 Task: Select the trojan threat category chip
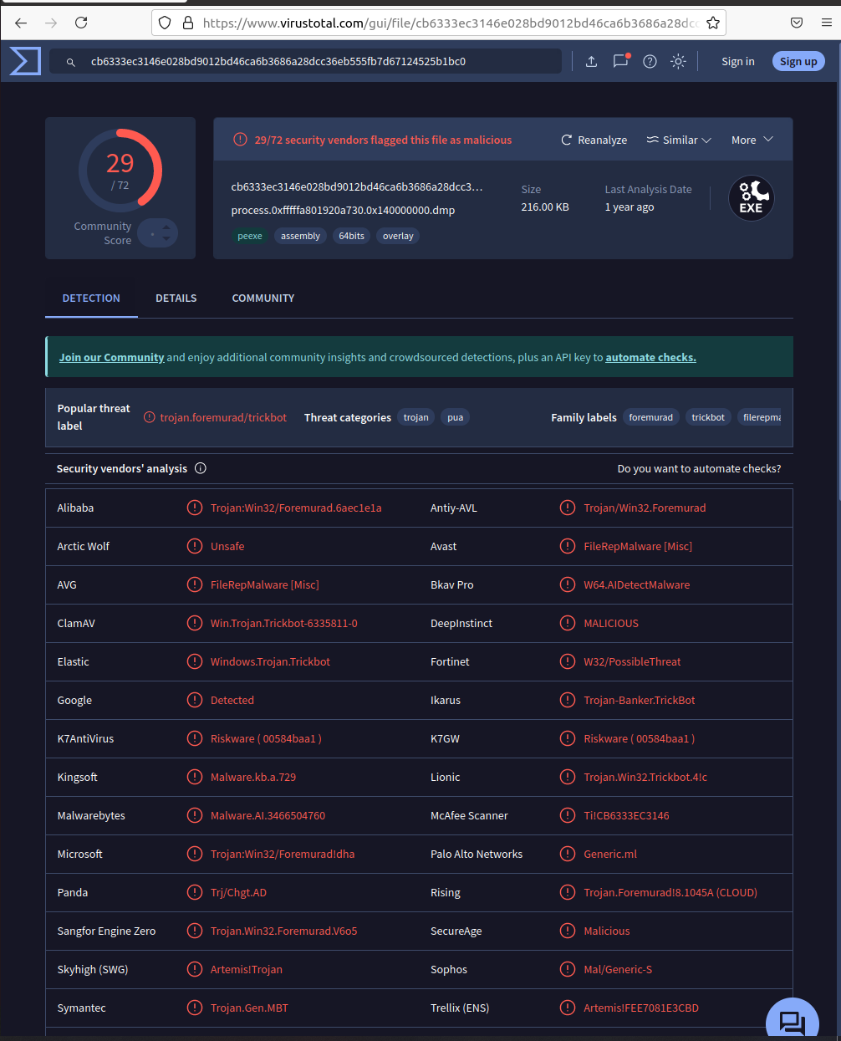(415, 417)
